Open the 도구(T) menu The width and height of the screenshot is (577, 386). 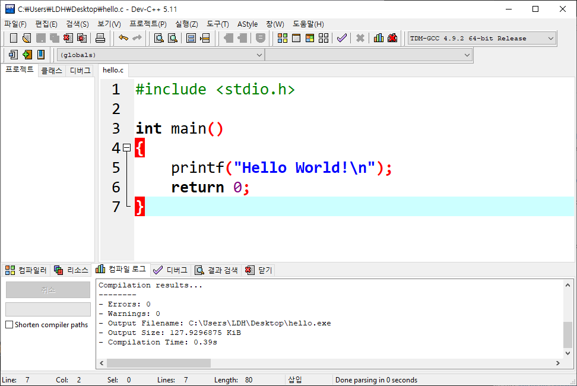coord(217,24)
